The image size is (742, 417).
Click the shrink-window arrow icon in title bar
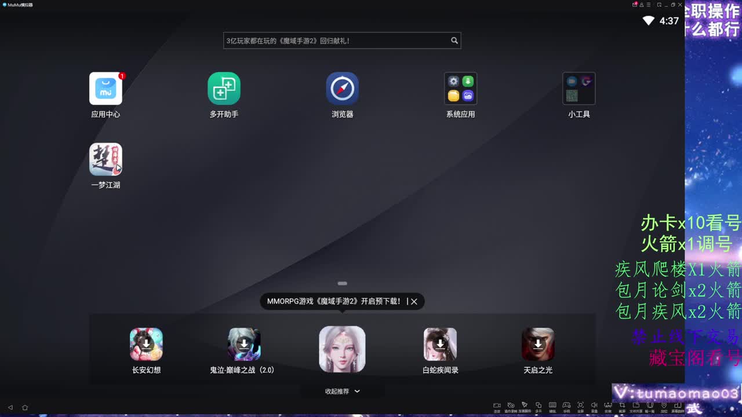coord(659,5)
